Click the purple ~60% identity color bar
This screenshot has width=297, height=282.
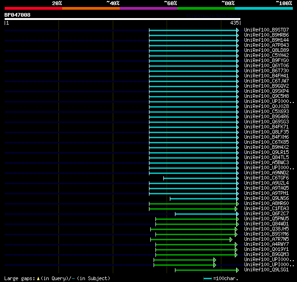pos(148,8)
